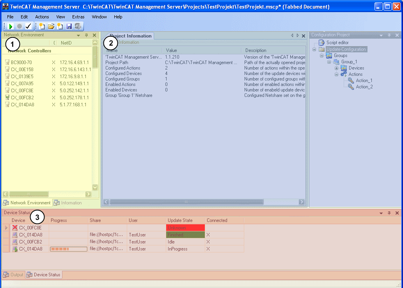
Task: Click the red Unknown update state cell
Action: pos(185,227)
